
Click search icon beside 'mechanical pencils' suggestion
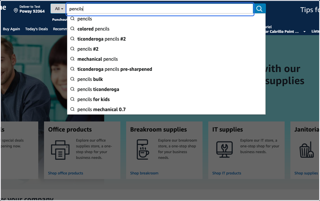[72, 59]
